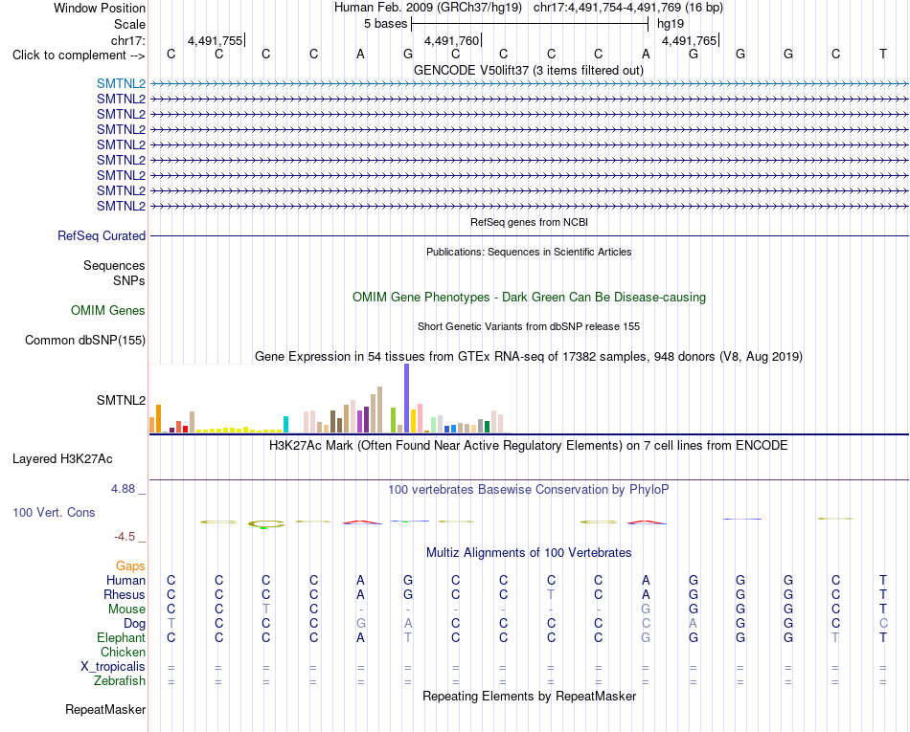Click the X_tropicalis species label

click(x=113, y=667)
